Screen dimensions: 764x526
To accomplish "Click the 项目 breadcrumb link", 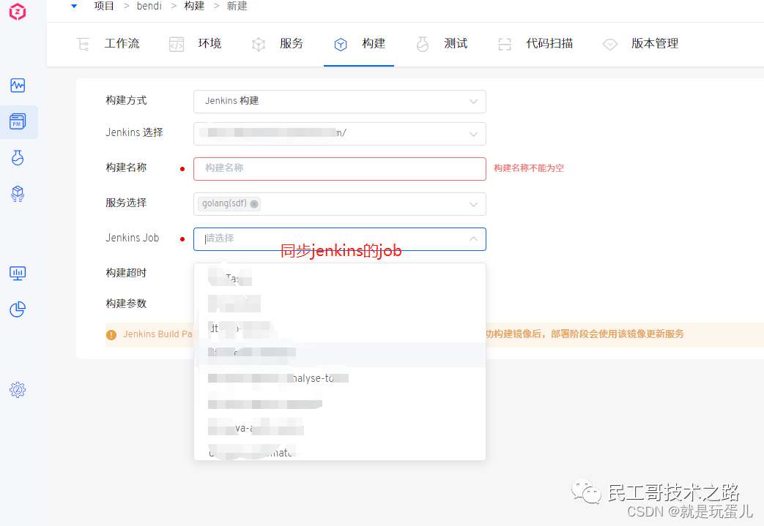I will coord(104,6).
